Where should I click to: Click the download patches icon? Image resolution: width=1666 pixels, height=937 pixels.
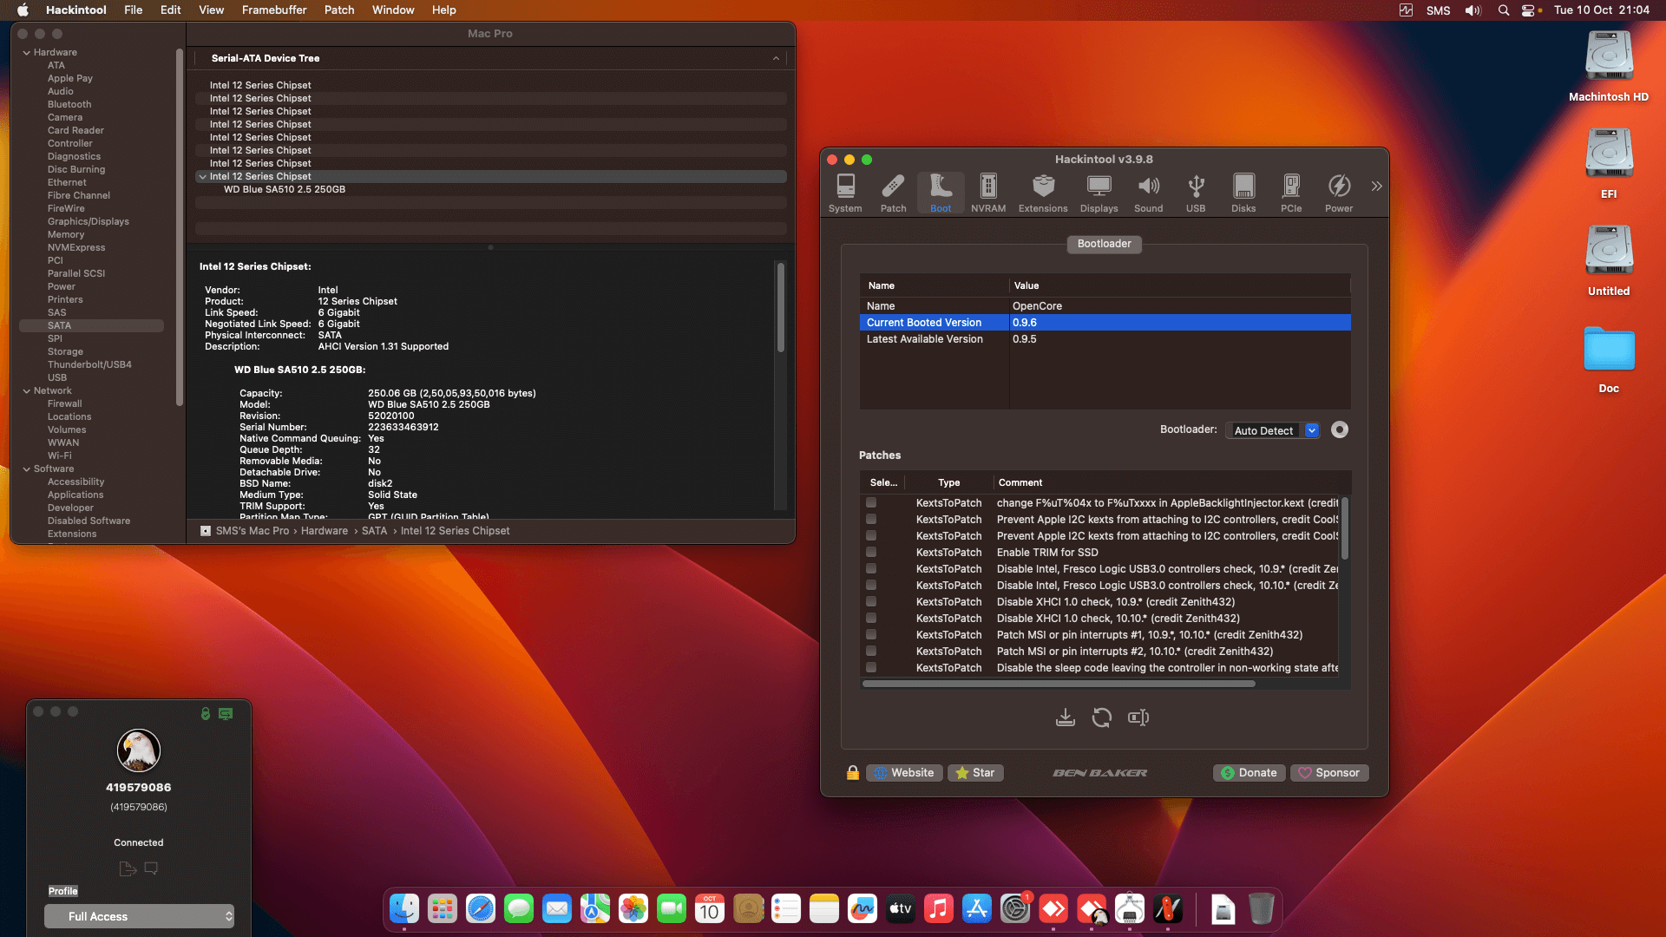tap(1066, 717)
